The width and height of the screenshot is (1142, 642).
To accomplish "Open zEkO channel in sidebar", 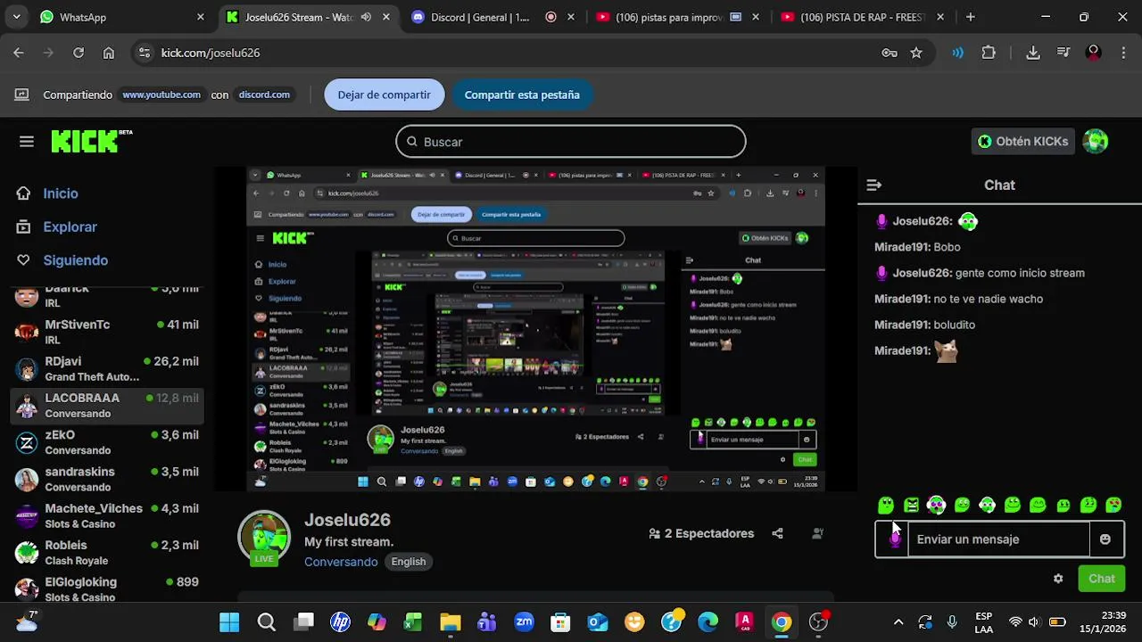I will pyautogui.click(x=109, y=442).
